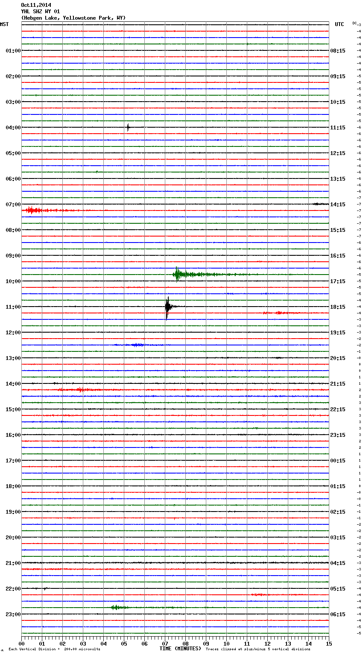Click the 00:15 UTC time label
The height and width of the screenshot is (655, 363).
point(338,461)
